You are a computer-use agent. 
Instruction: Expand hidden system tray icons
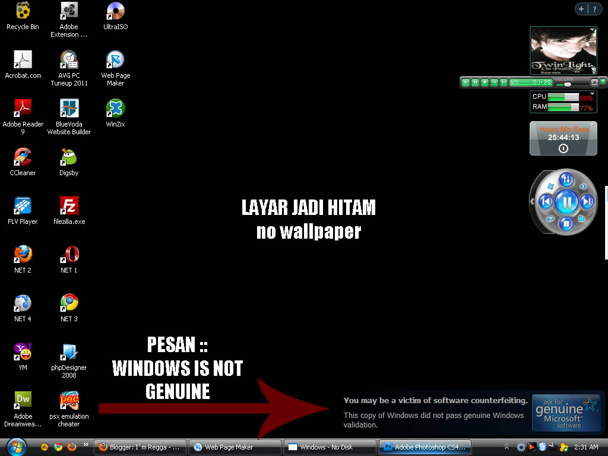(506, 447)
